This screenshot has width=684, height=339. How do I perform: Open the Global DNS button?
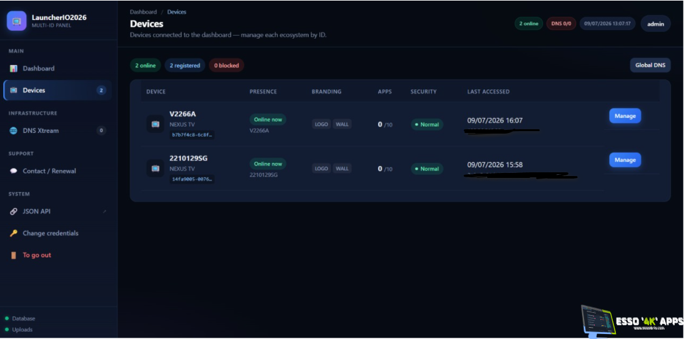coord(650,66)
